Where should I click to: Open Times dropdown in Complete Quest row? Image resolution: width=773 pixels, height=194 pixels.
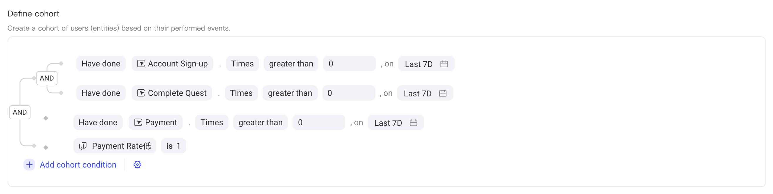tap(241, 93)
